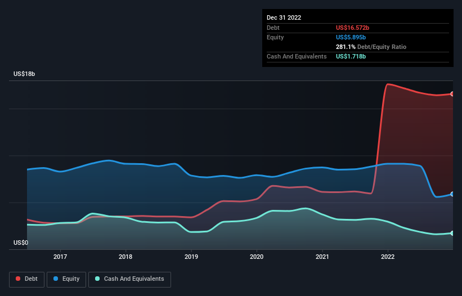
Task: Click the red Debt legend dot
Action: click(x=18, y=279)
